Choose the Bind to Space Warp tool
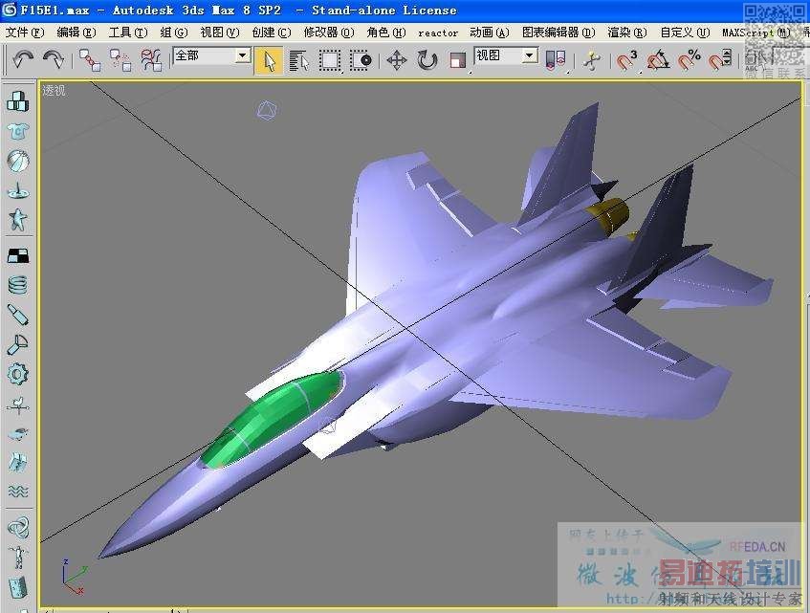The width and height of the screenshot is (810, 613). (151, 60)
